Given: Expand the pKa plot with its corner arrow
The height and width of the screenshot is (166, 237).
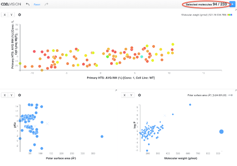Looking at the screenshot, I should (116, 90).
